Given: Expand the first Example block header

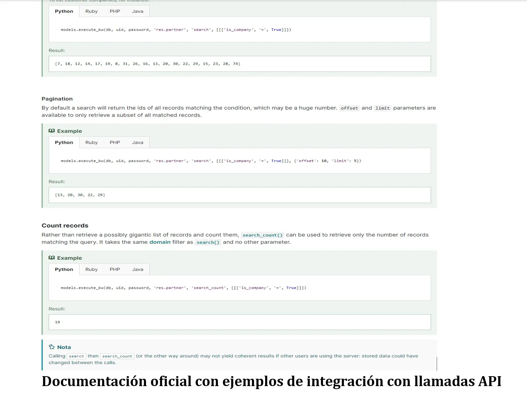Looking at the screenshot, I should pyautogui.click(x=65, y=131).
